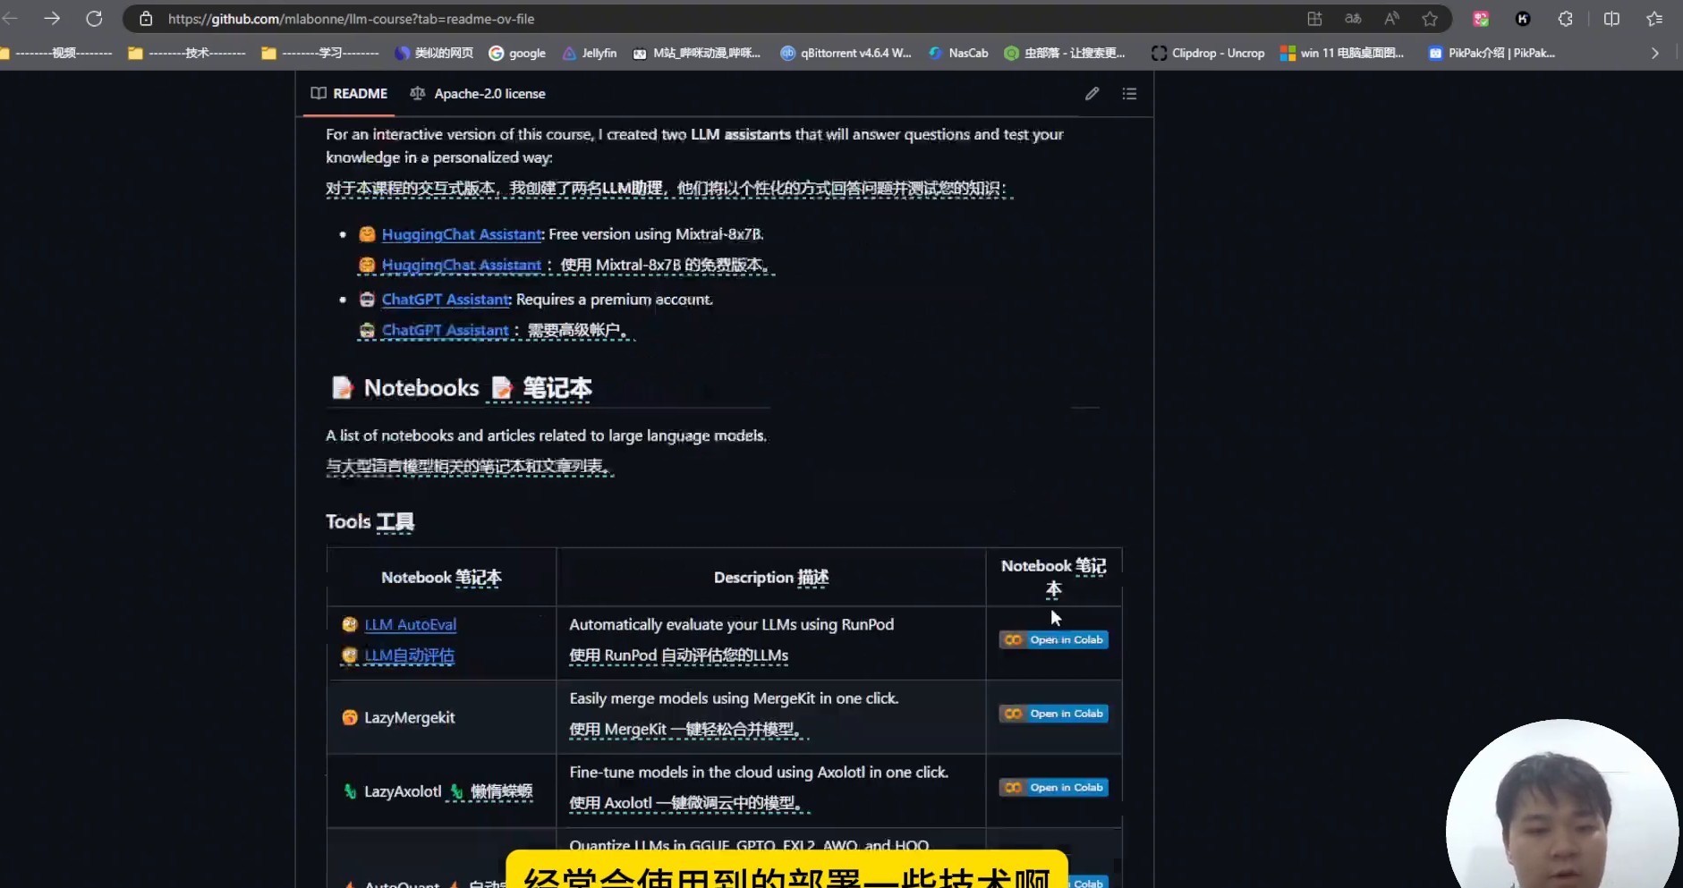Edit the README with pencil icon
Viewport: 1683px width, 888px height.
point(1092,93)
